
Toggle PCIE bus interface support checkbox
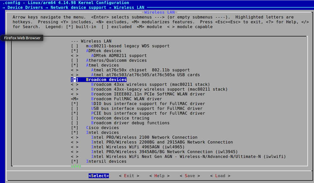point(75,113)
